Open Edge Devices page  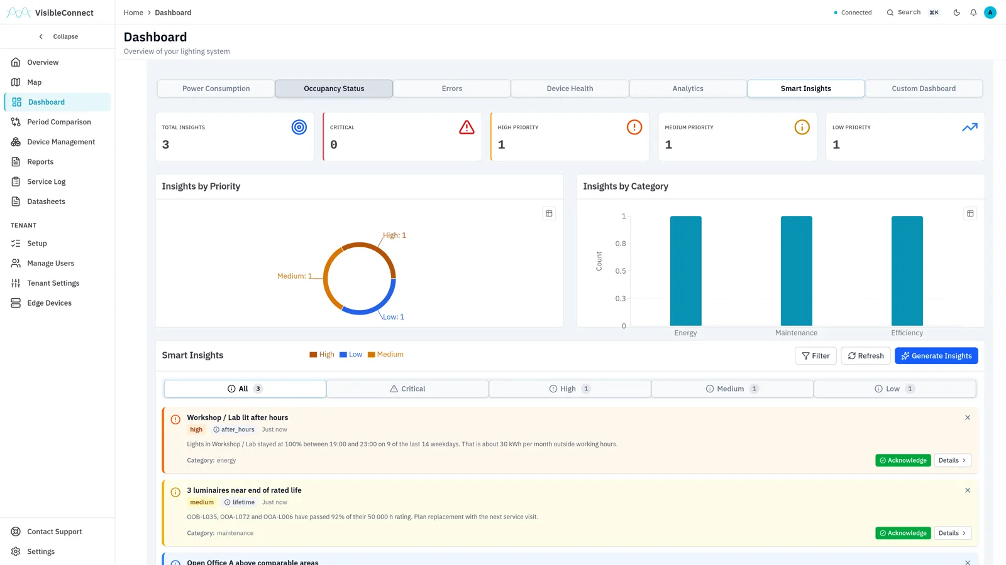[x=57, y=303]
